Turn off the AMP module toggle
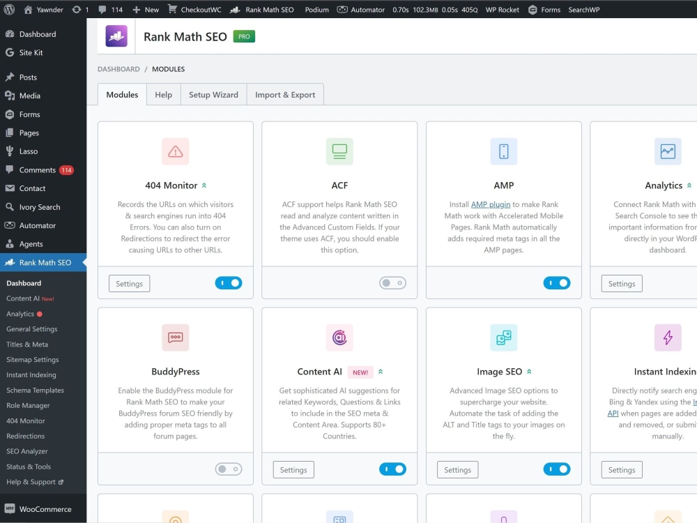The image size is (697, 523). tap(556, 283)
